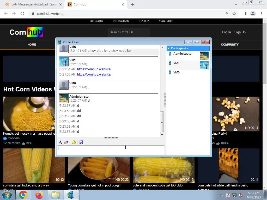Click VM1 status icon in Participants list

pos(170,63)
